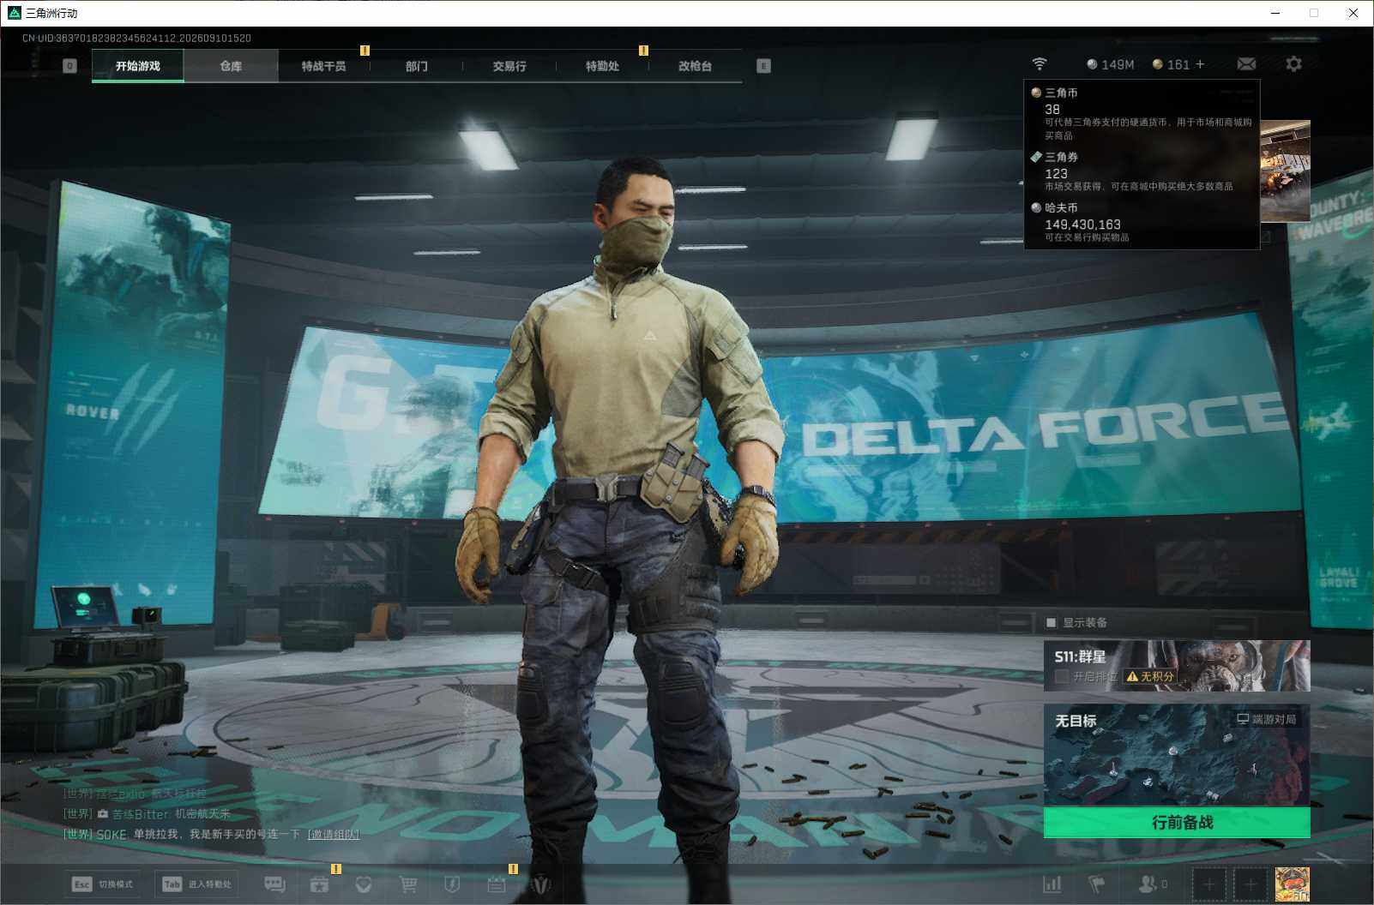Check the network signal icon
Viewport: 1374px width, 905px height.
1040,64
